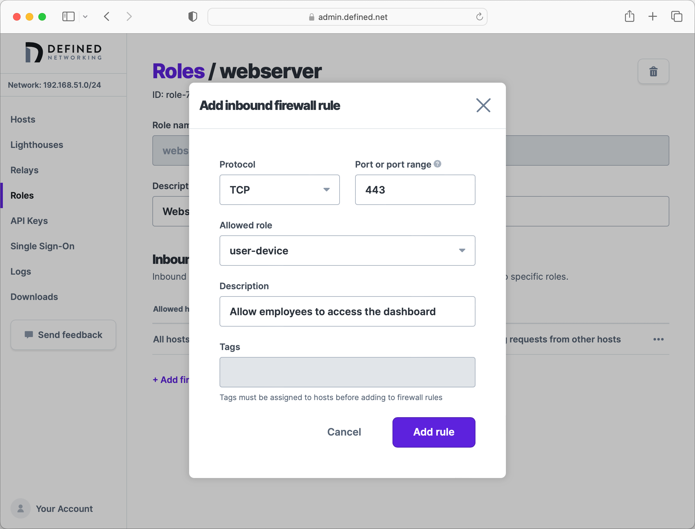The image size is (695, 529).
Task: Open a new tab with the plus icon
Action: [x=653, y=16]
